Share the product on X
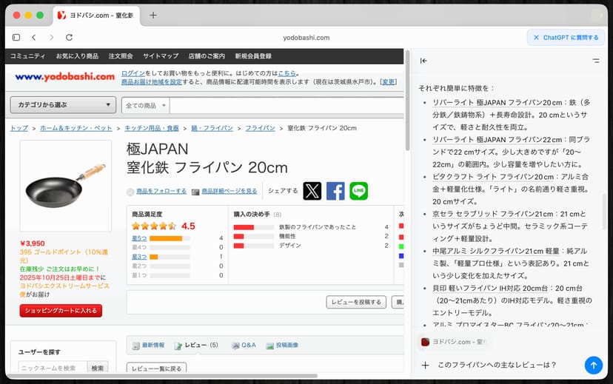Image resolution: width=613 pixels, height=384 pixels. 312,191
